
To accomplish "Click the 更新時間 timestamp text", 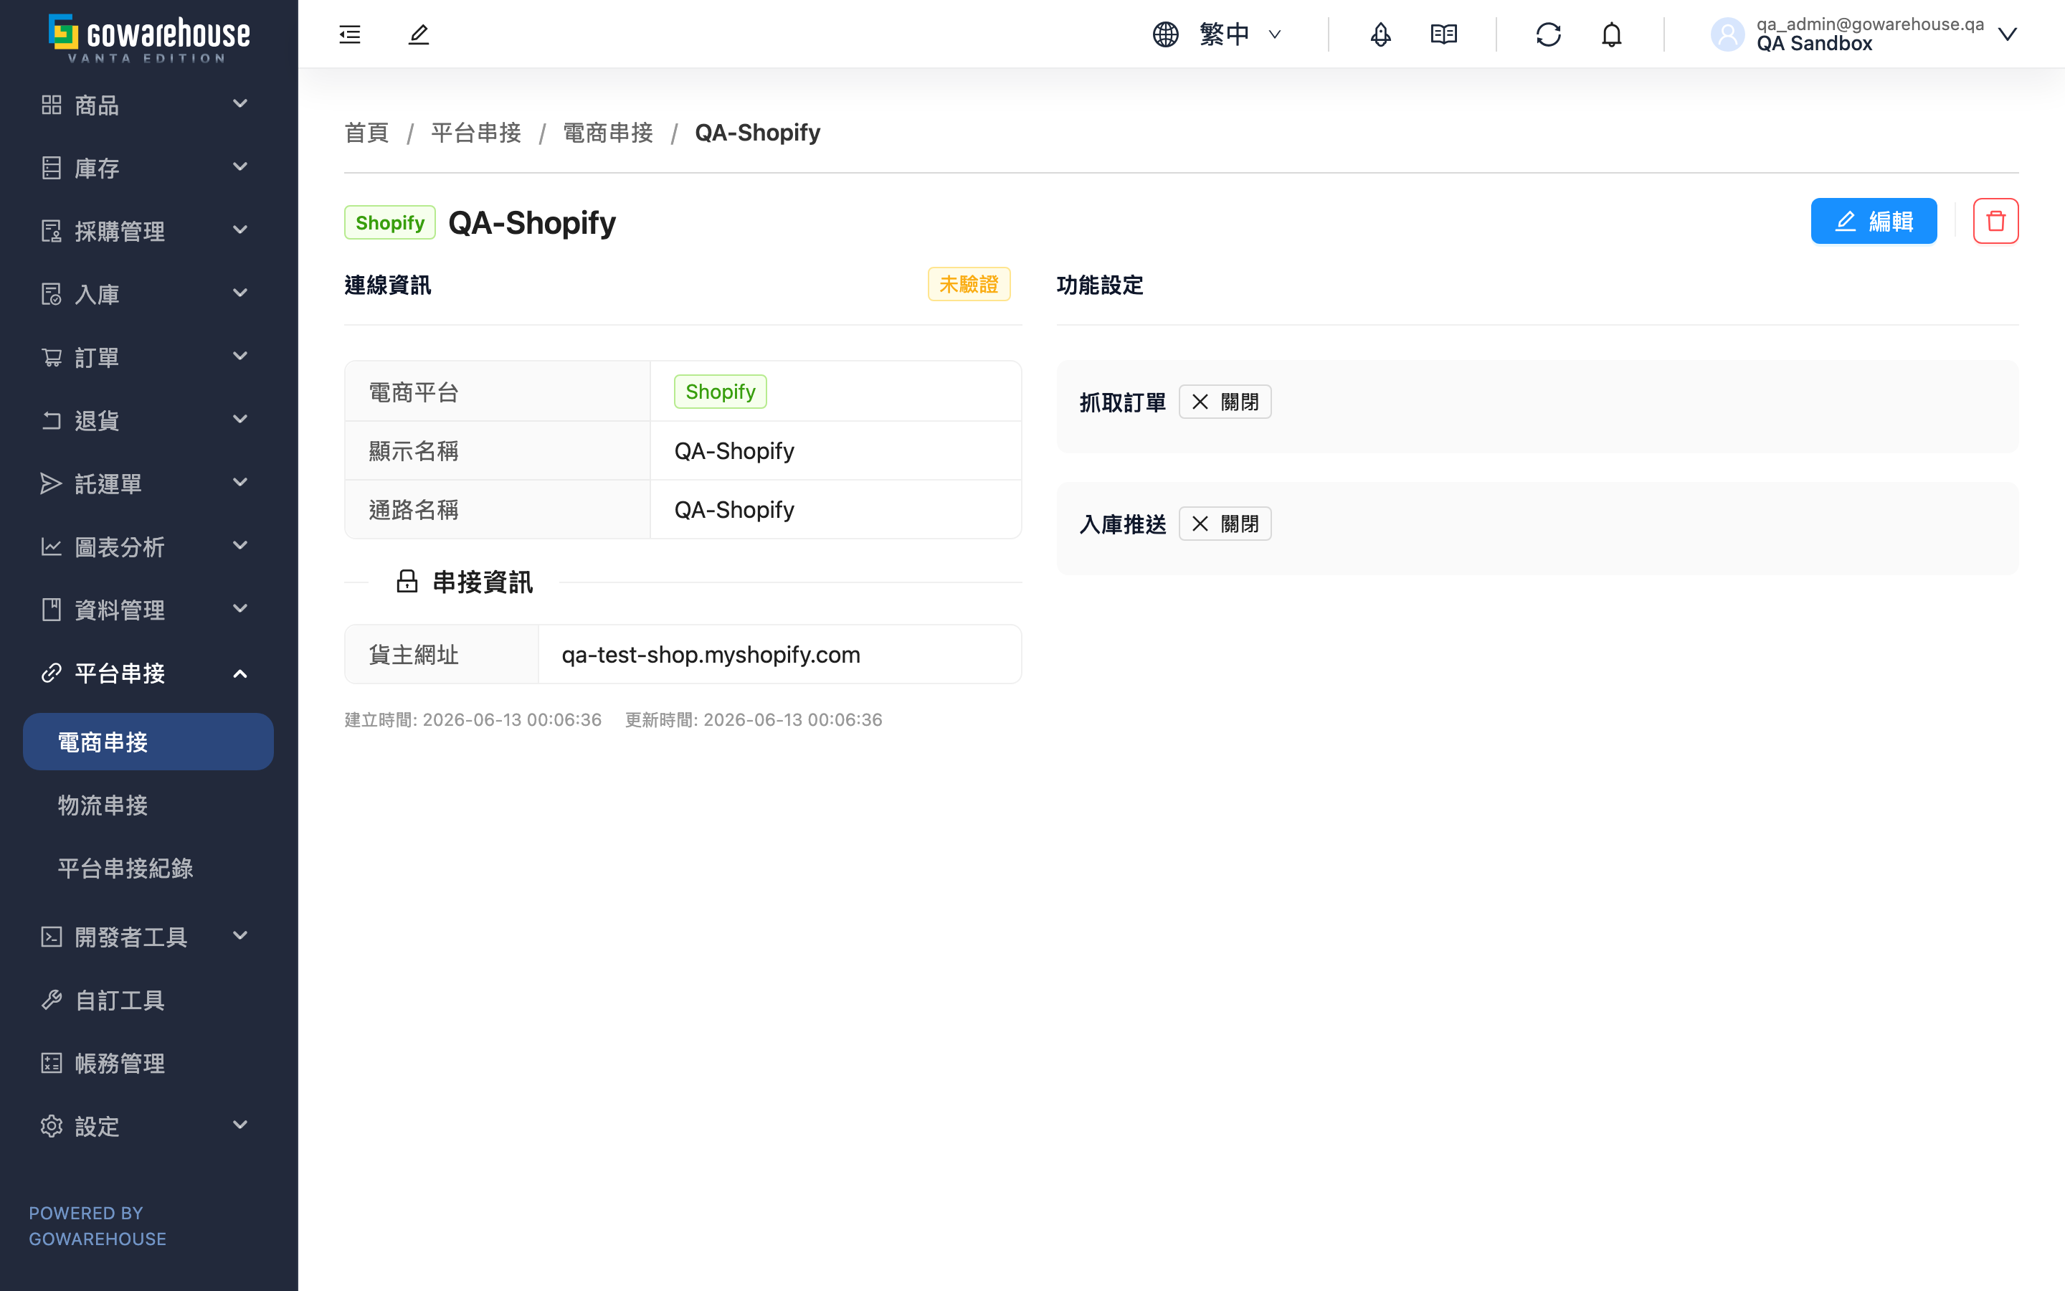I will pos(754,720).
